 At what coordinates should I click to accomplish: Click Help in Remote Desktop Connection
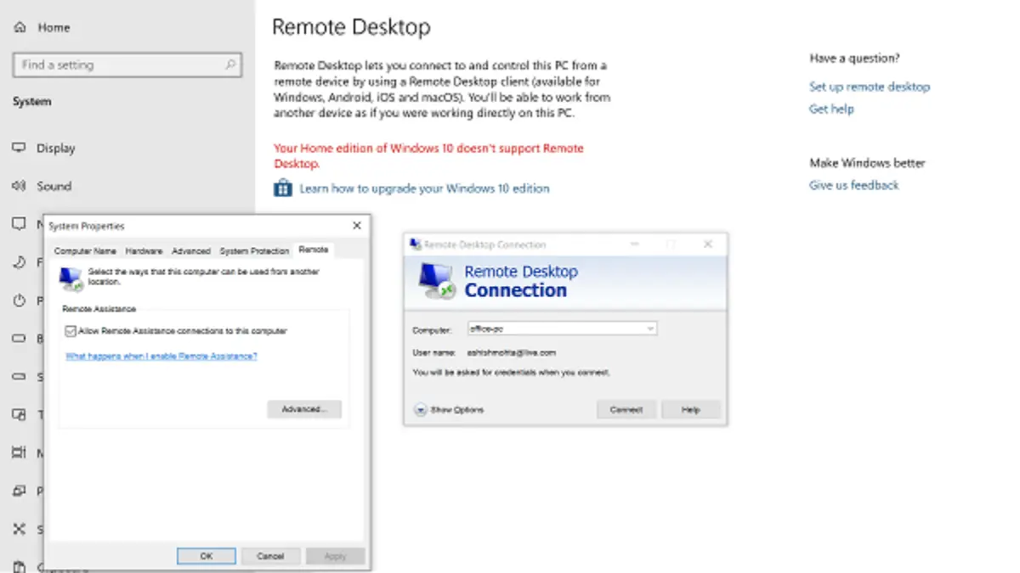point(691,410)
